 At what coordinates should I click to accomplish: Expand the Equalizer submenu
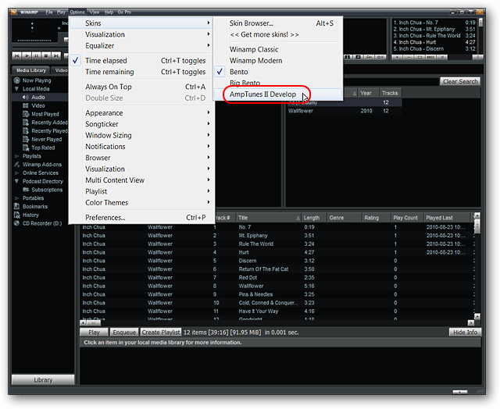[x=142, y=45]
